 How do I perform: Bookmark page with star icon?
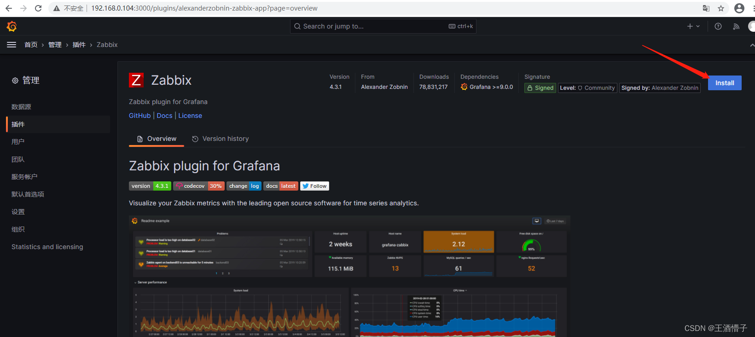(x=721, y=8)
